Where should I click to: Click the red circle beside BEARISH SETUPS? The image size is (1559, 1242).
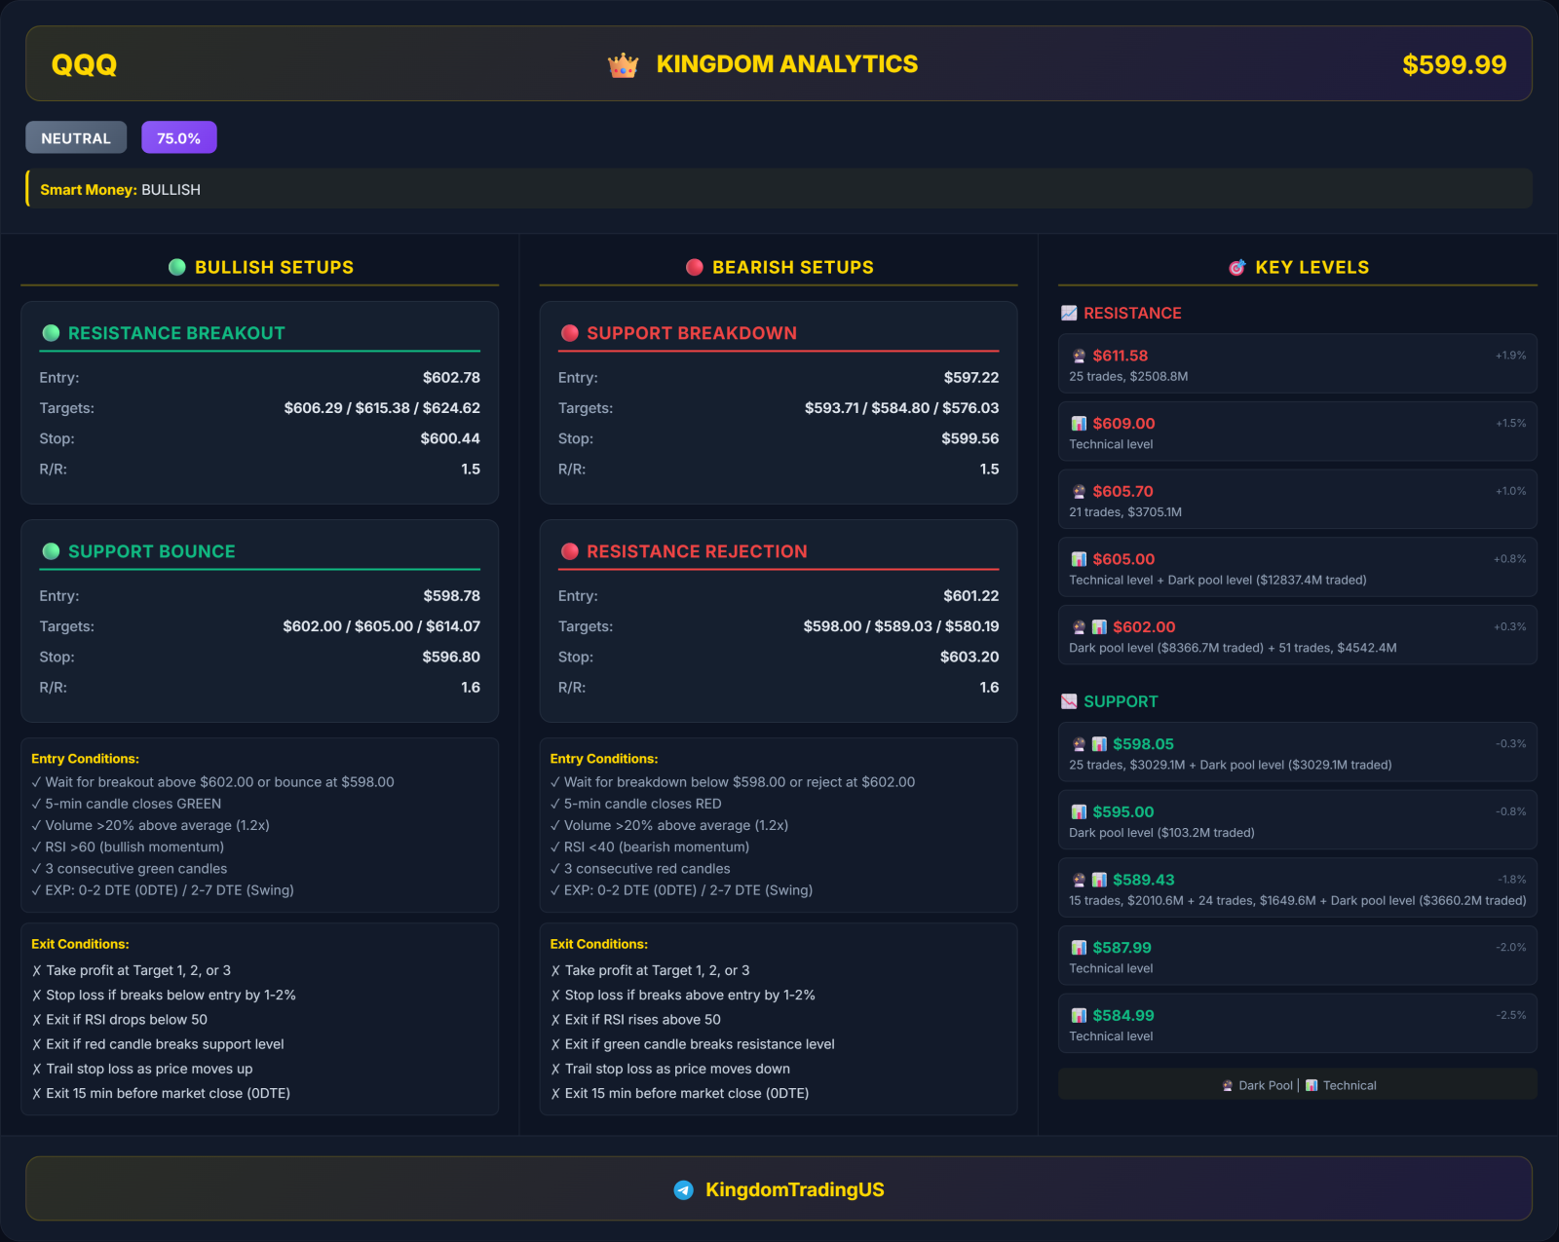pos(695,267)
